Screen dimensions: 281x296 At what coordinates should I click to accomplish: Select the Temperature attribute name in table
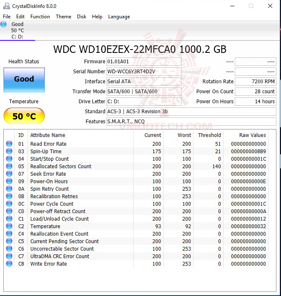45,226
